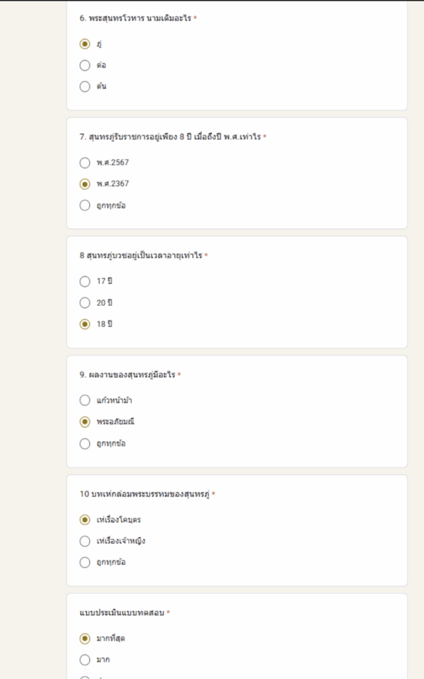Viewport: 424px width, 679px height.
Task: Select พ.ศ.2567 in question 7
Action: point(85,163)
